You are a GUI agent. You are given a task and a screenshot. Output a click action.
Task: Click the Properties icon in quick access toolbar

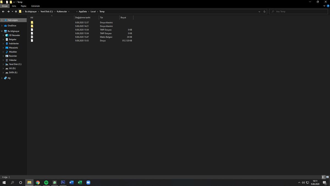point(7,2)
